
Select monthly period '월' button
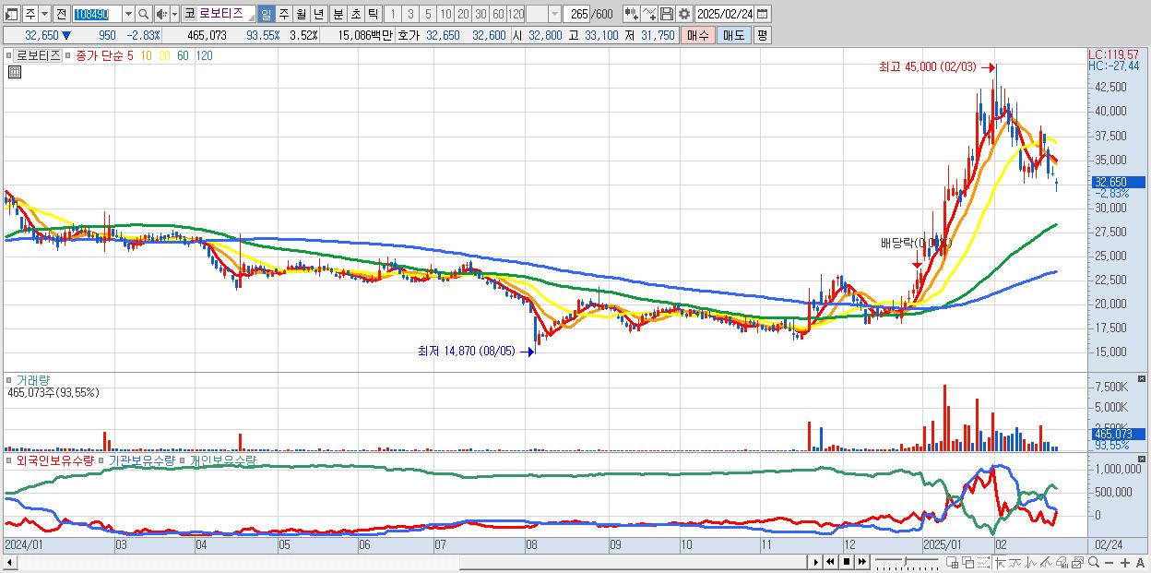click(301, 14)
